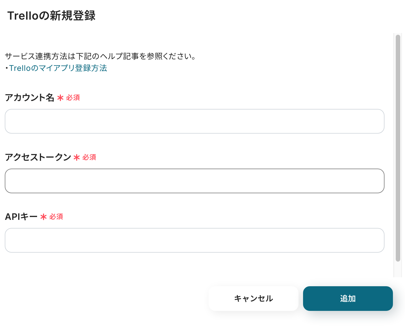Select the APIキー input field
Screen dimensions: 405x326
[x=194, y=240]
